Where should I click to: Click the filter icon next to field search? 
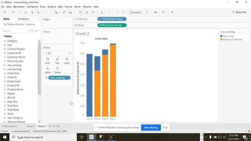32,31
